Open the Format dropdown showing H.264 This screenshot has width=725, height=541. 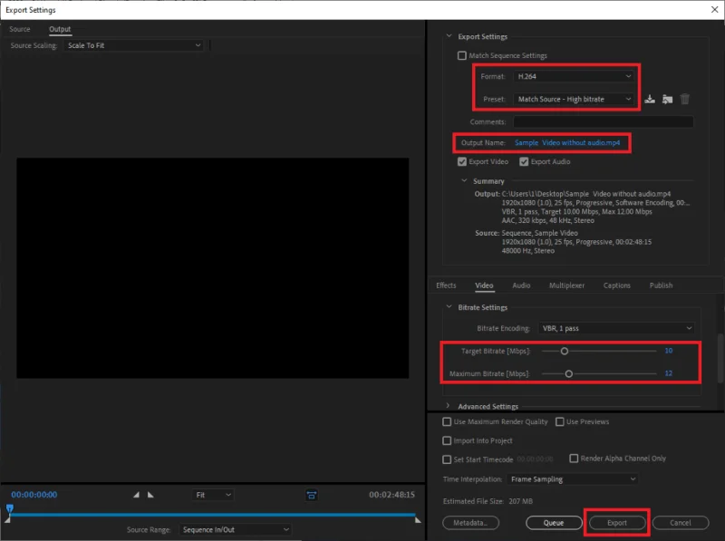[x=574, y=76]
